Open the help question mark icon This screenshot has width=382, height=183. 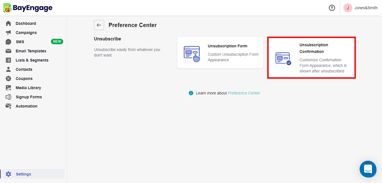point(332,8)
